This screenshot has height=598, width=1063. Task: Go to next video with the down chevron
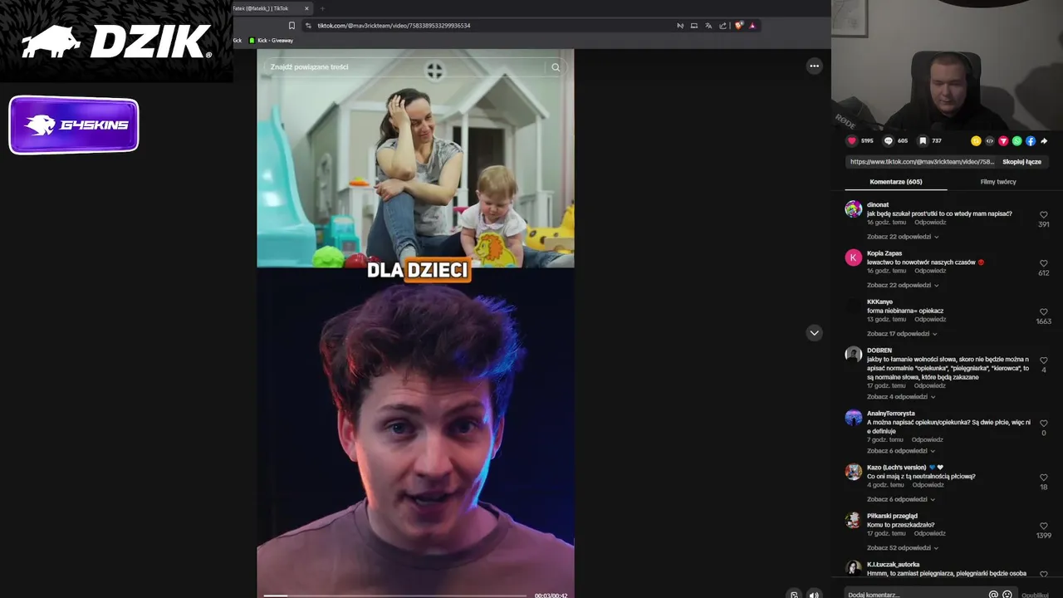click(814, 332)
